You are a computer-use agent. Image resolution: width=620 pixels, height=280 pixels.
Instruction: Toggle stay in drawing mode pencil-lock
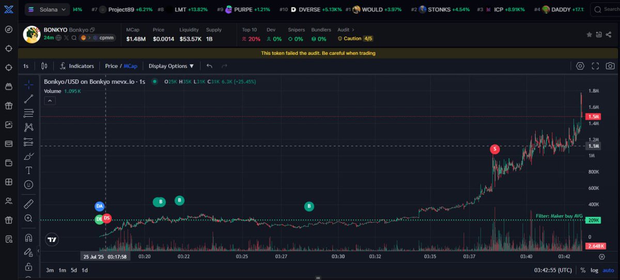[x=29, y=252]
